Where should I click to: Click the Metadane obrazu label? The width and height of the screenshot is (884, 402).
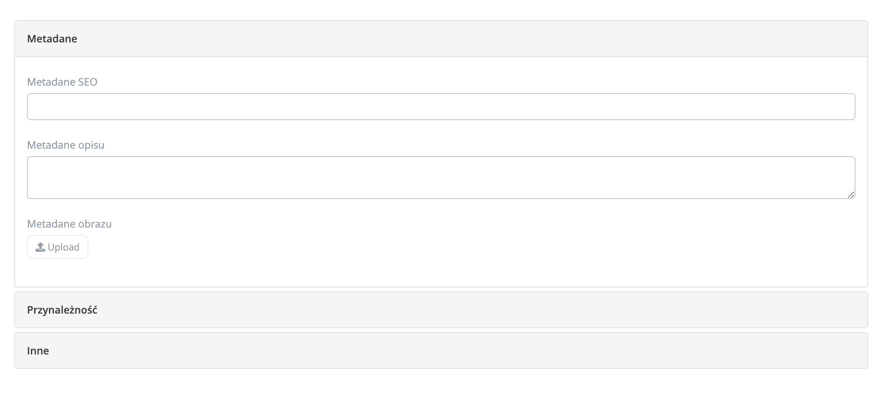pos(69,224)
